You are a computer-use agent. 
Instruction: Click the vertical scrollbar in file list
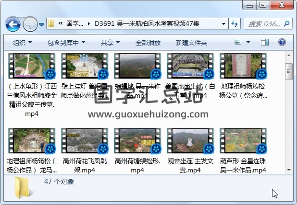coord(288,115)
